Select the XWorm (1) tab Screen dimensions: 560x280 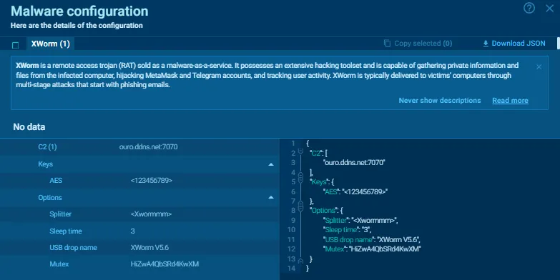coord(50,44)
